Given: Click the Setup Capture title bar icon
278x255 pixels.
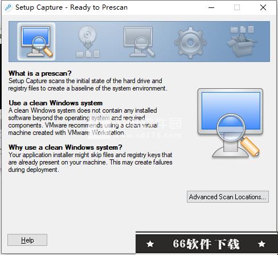Looking at the screenshot, I should 9,7.
